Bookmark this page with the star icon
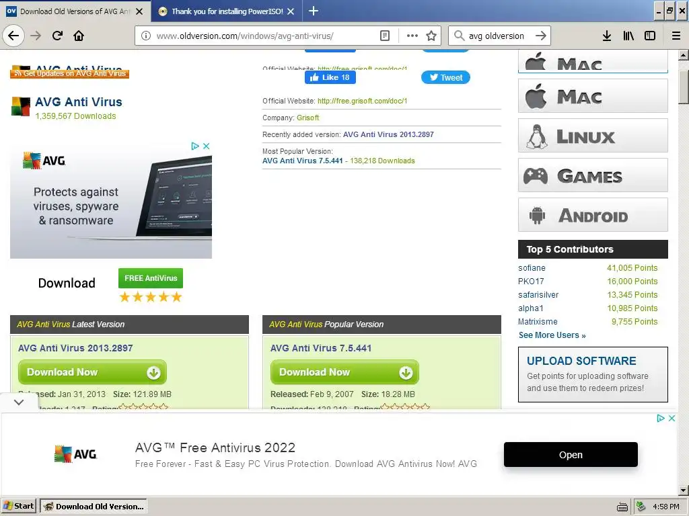 click(431, 36)
